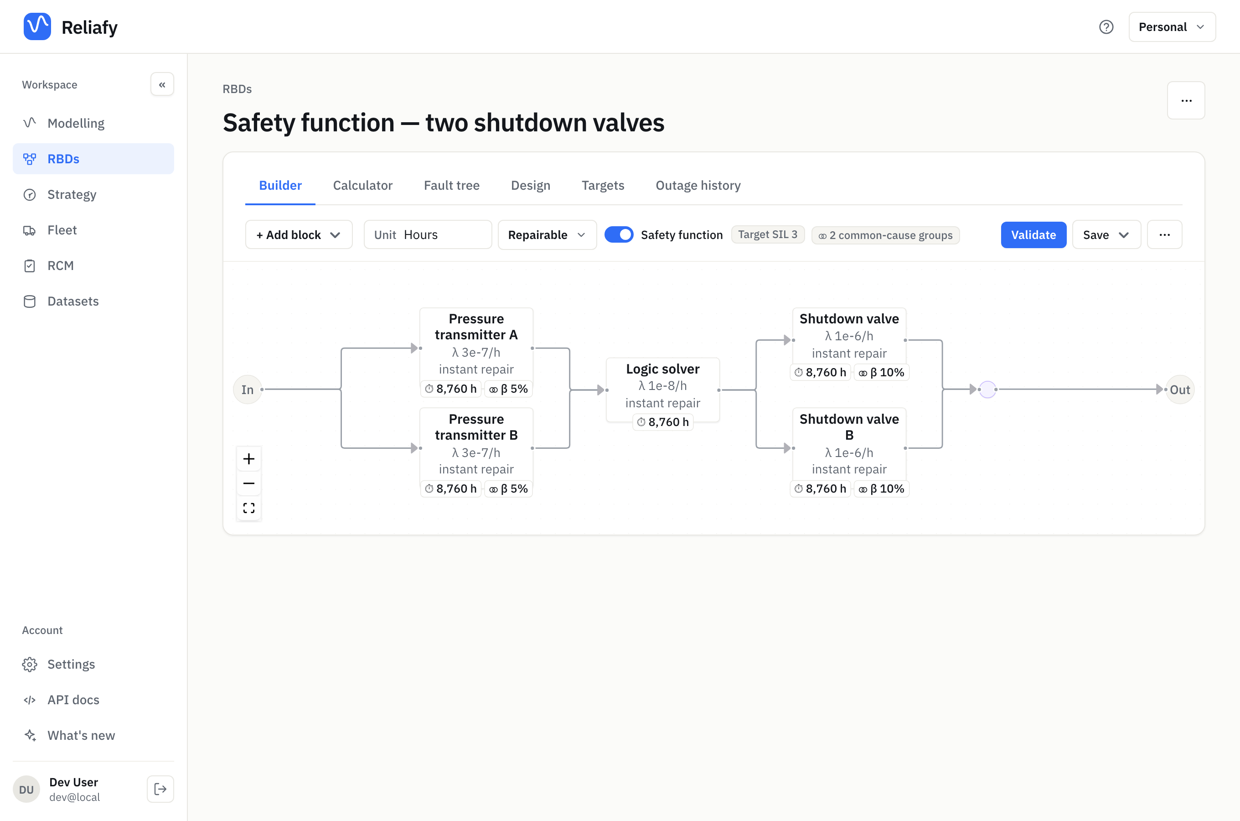
Task: Zoom in on the diagram canvas
Action: coord(249,459)
